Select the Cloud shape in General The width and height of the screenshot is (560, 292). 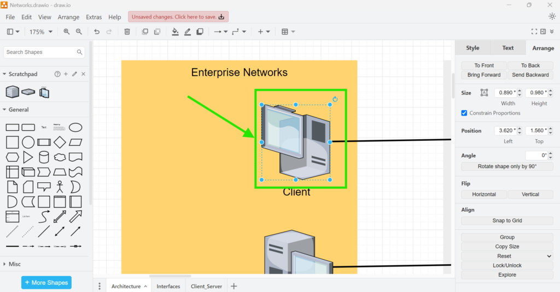(x=60, y=157)
